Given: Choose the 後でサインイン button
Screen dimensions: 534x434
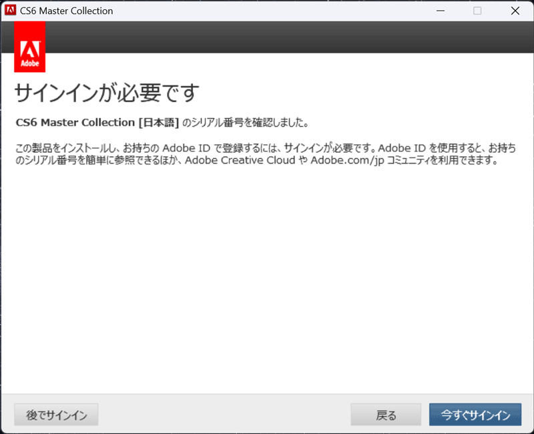Looking at the screenshot, I should pyautogui.click(x=56, y=415).
